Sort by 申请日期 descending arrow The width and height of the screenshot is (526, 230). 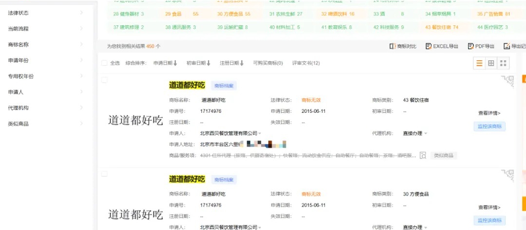click(x=175, y=63)
